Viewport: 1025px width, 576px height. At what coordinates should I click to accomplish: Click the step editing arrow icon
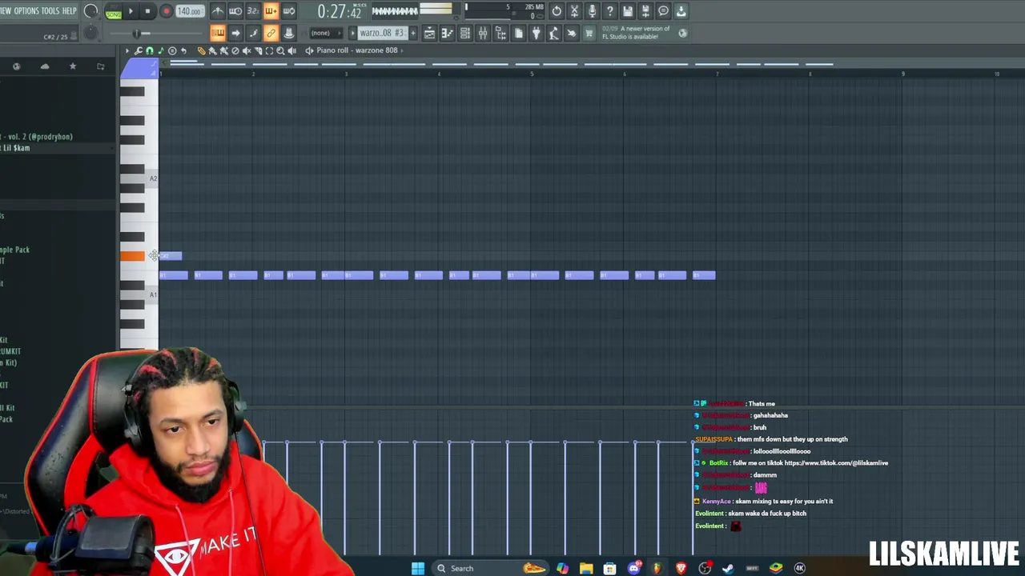point(235,33)
